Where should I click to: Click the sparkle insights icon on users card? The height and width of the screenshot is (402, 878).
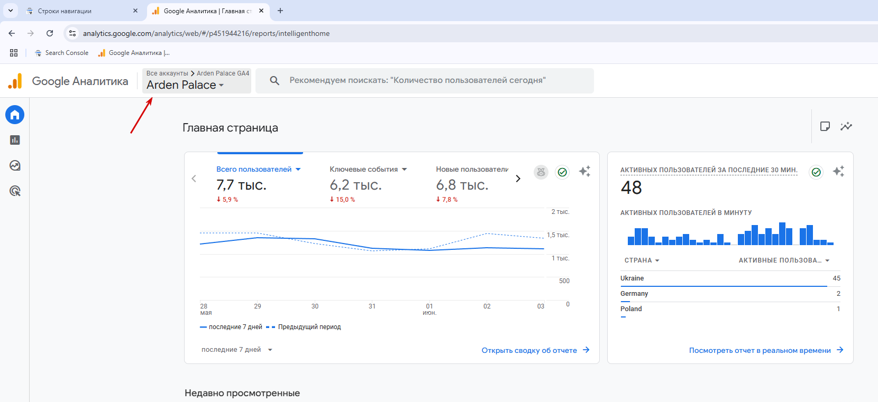pyautogui.click(x=584, y=171)
